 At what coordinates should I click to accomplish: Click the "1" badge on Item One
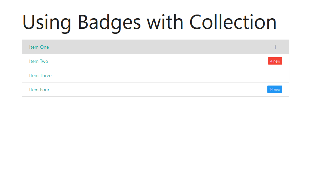pyautogui.click(x=275, y=47)
